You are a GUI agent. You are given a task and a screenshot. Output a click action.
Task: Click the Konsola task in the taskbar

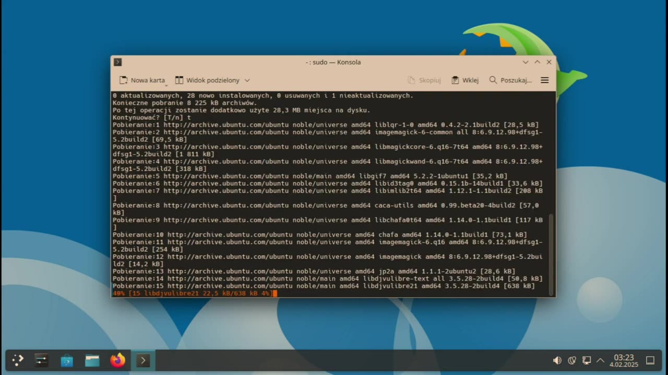[143, 360]
